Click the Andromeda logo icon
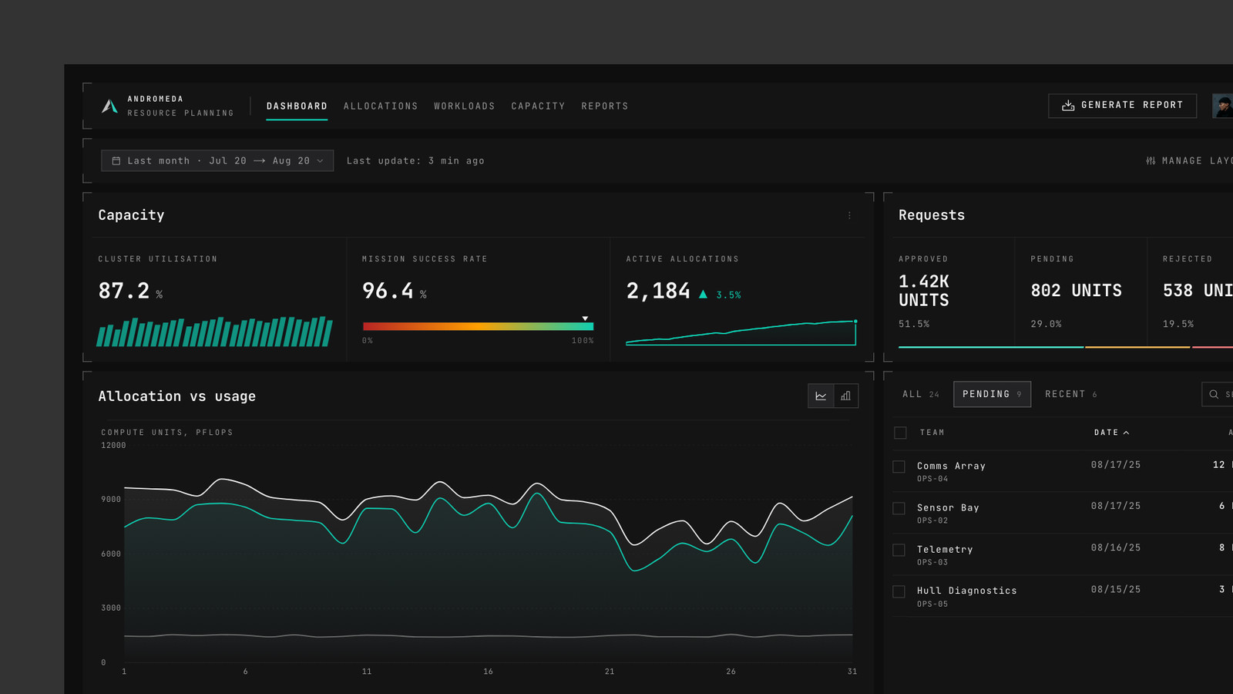The width and height of the screenshot is (1233, 694). coord(109,106)
